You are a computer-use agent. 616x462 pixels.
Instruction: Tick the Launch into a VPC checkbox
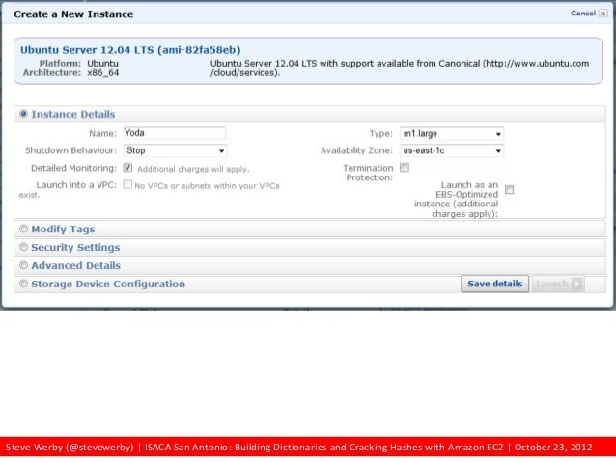pyautogui.click(x=127, y=184)
